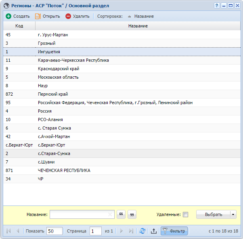Select row с.Шуани
The image size is (243, 239).
(x=122, y=162)
